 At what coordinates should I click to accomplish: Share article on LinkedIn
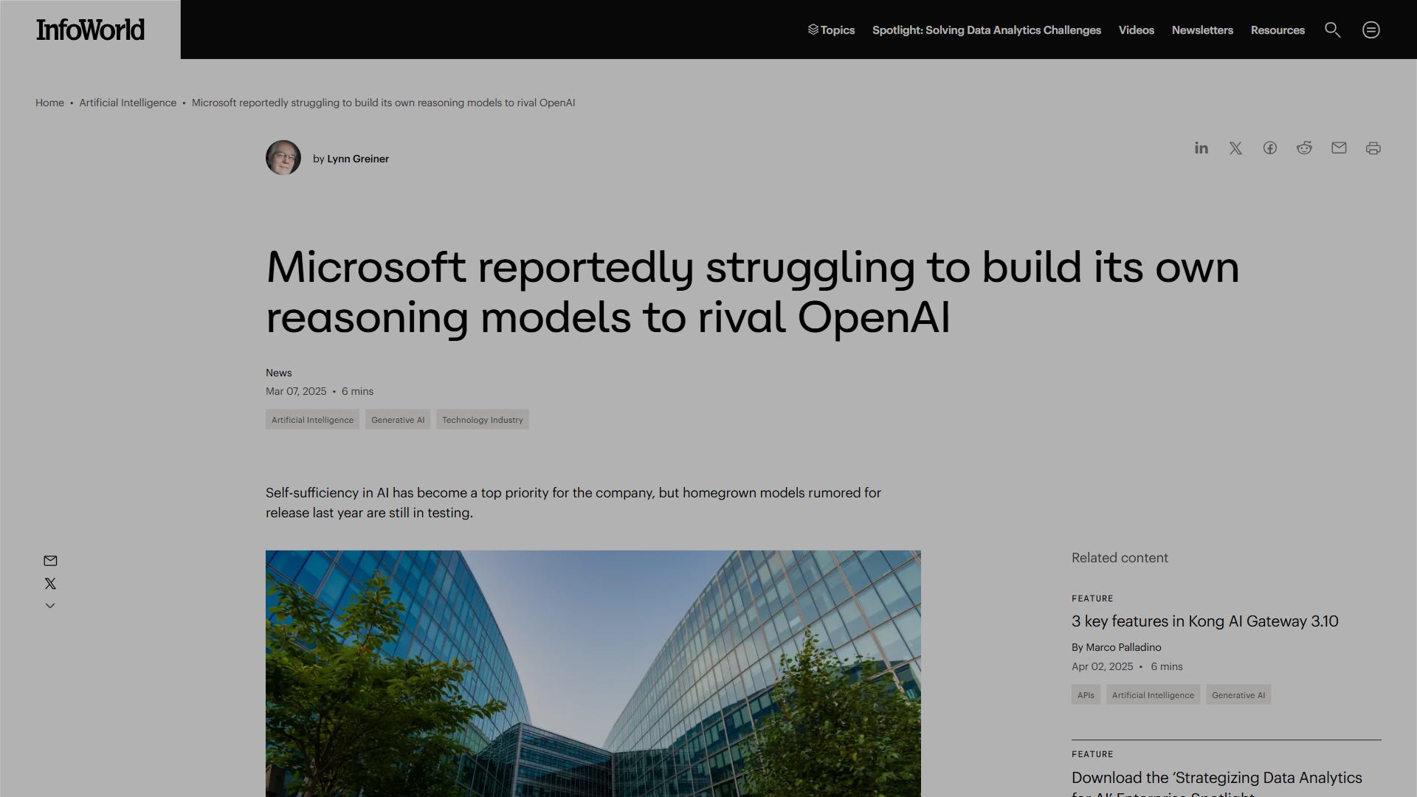coord(1201,148)
